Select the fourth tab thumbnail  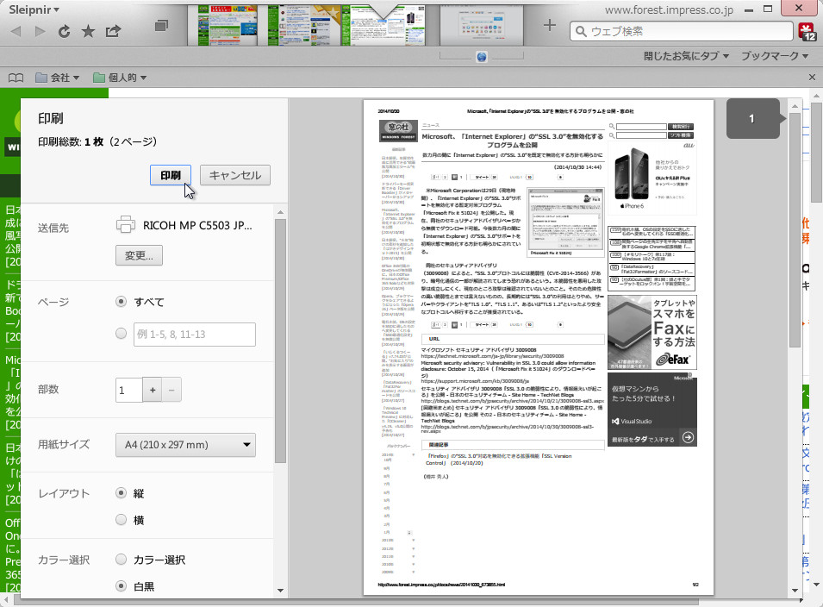point(482,26)
